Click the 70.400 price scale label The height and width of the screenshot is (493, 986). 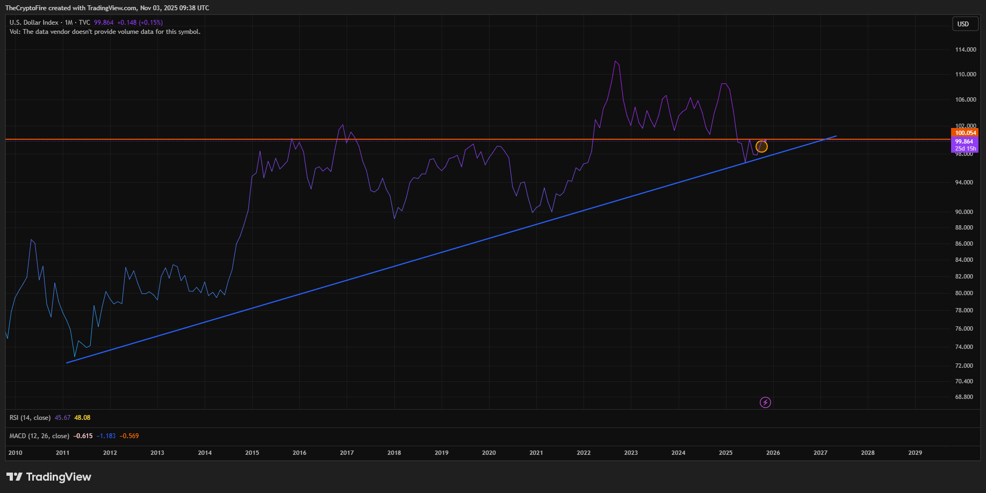964,381
